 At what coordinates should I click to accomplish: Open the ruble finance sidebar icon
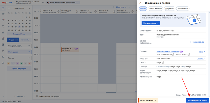pyautogui.click(x=3, y=51)
